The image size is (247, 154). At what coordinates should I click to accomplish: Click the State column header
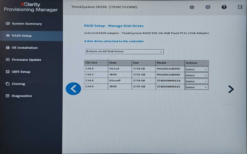point(120,63)
